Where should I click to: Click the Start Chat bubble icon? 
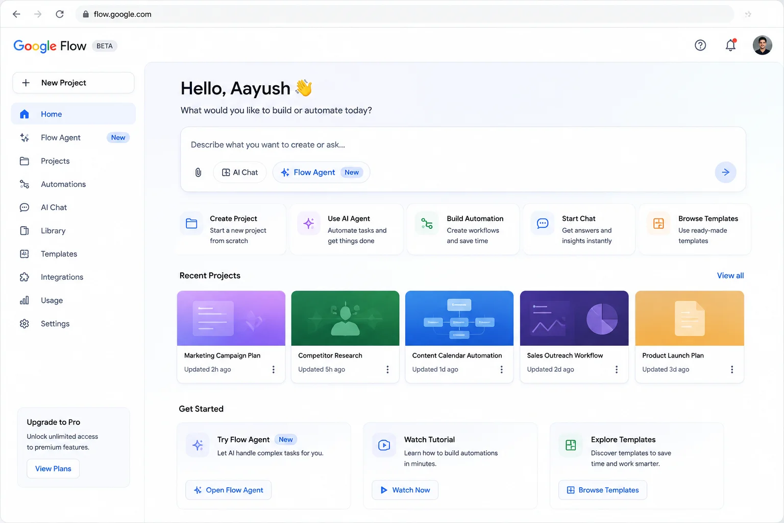tap(543, 224)
